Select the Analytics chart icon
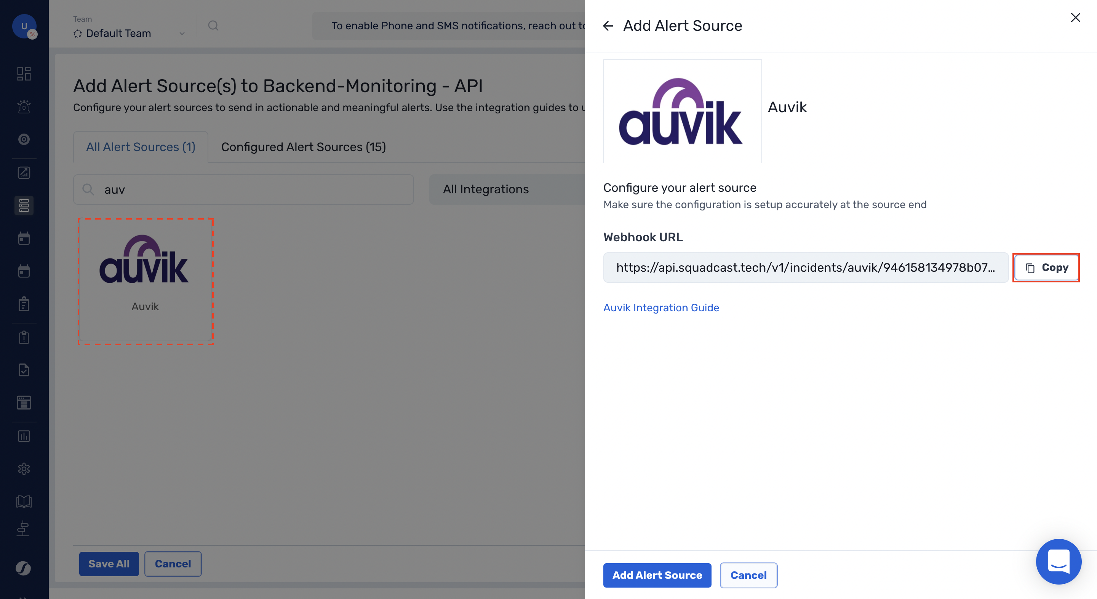This screenshot has height=599, width=1097. point(24,173)
